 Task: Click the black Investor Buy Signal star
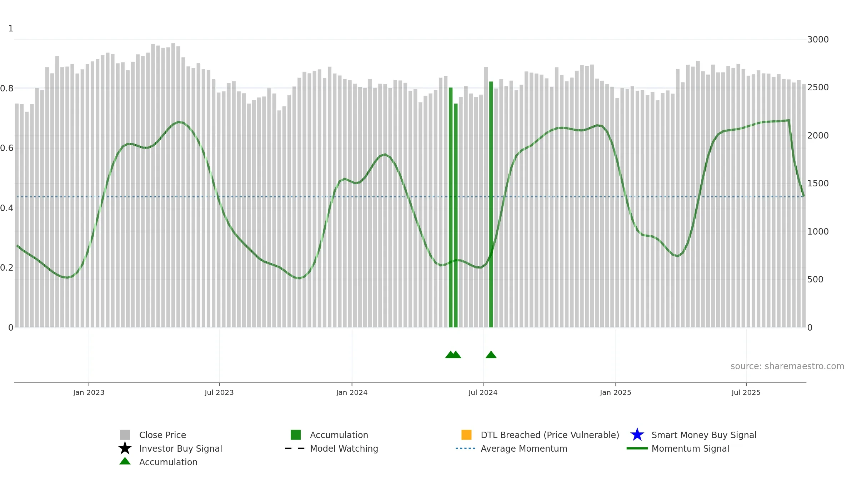point(125,448)
